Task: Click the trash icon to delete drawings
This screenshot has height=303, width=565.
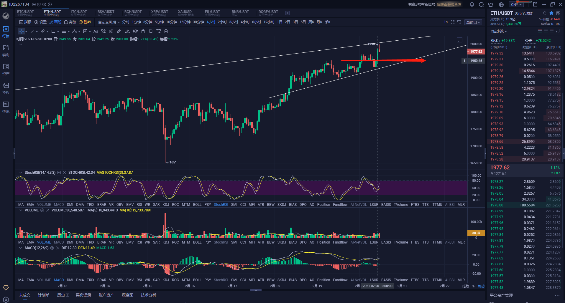Action: pos(166,31)
